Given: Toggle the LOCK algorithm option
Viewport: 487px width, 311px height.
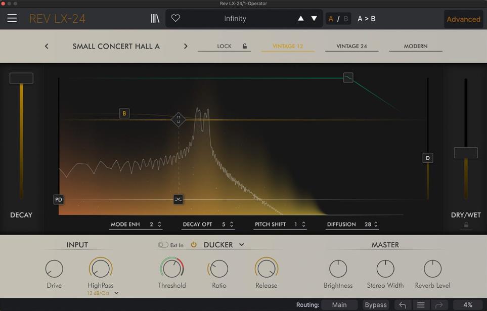Looking at the screenshot, I should [224, 46].
